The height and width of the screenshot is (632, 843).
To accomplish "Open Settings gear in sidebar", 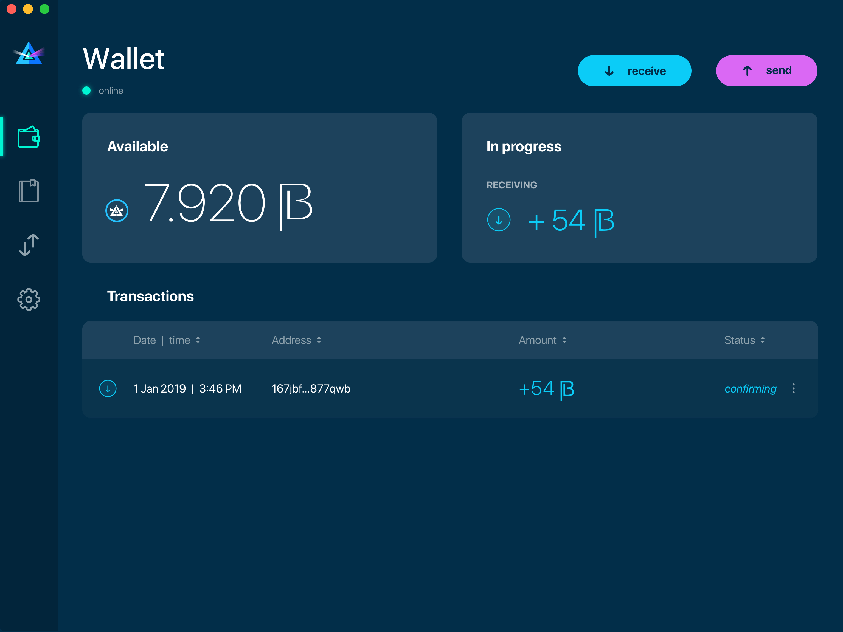I will [29, 300].
